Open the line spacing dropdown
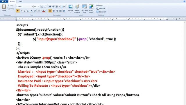Screen dimensions: 186x105 [63, 6]
